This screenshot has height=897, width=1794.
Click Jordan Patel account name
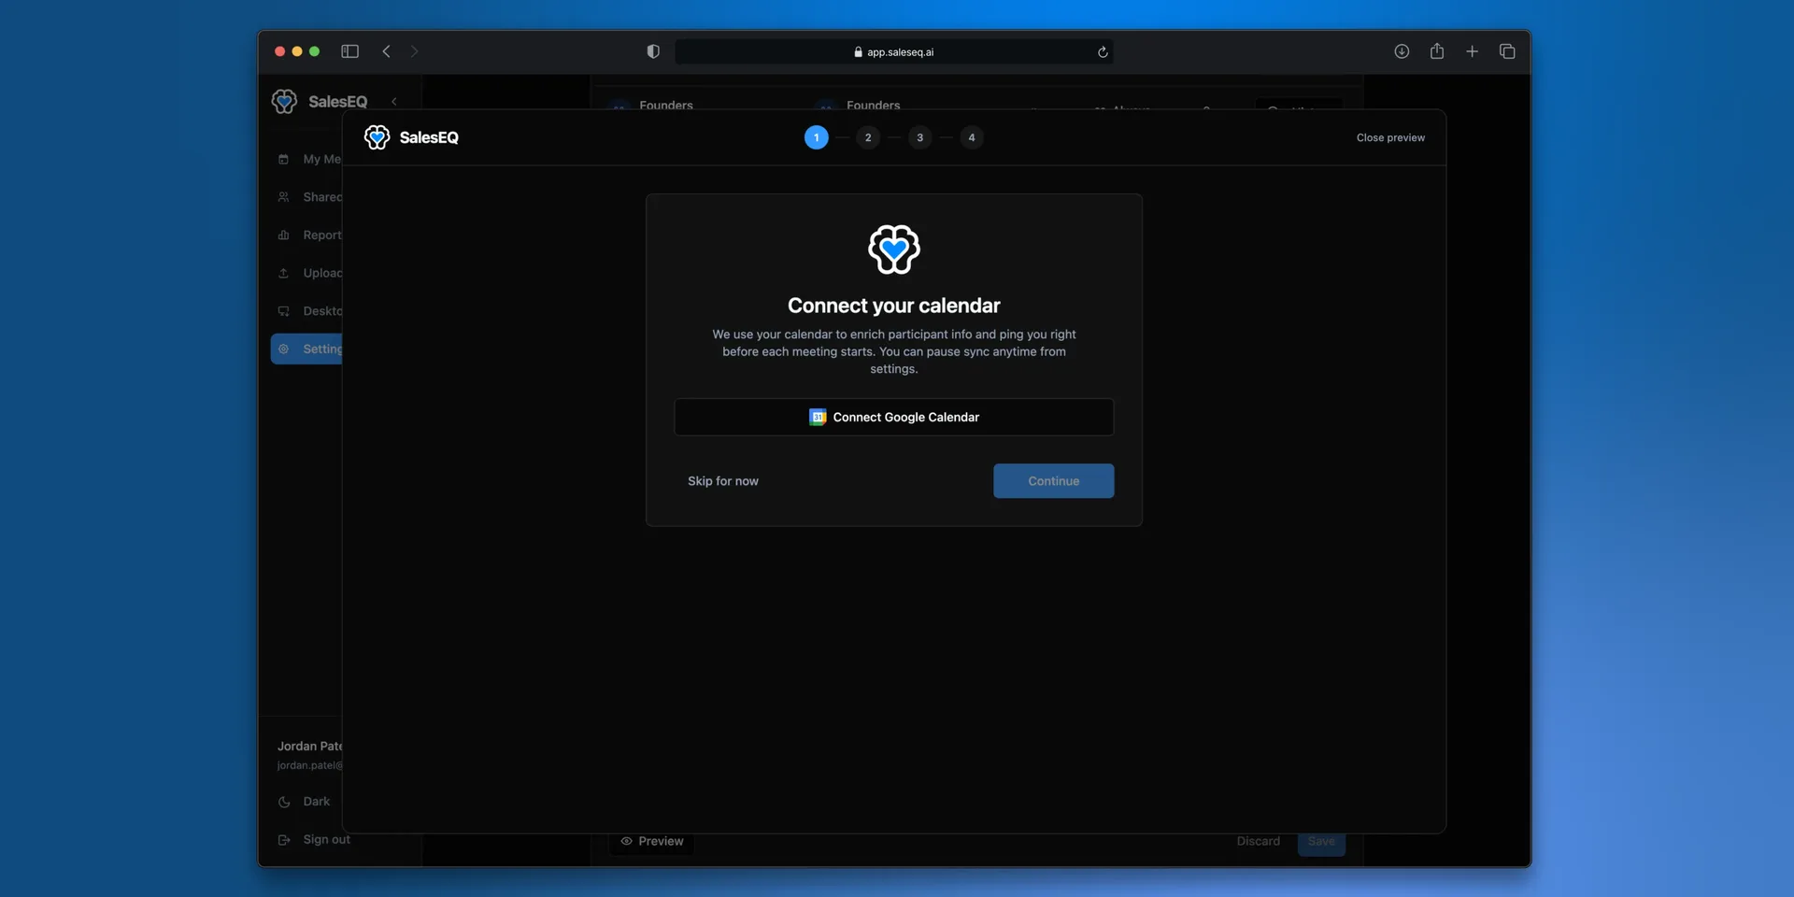(x=310, y=746)
